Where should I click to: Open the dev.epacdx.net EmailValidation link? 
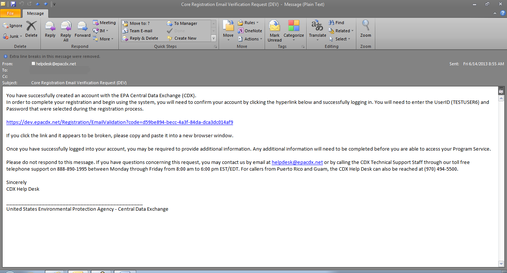click(x=120, y=122)
